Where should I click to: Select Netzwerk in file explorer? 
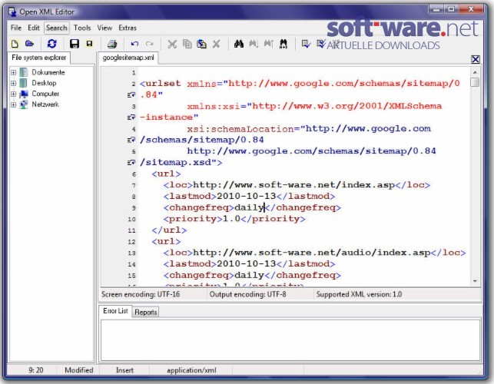pos(45,104)
